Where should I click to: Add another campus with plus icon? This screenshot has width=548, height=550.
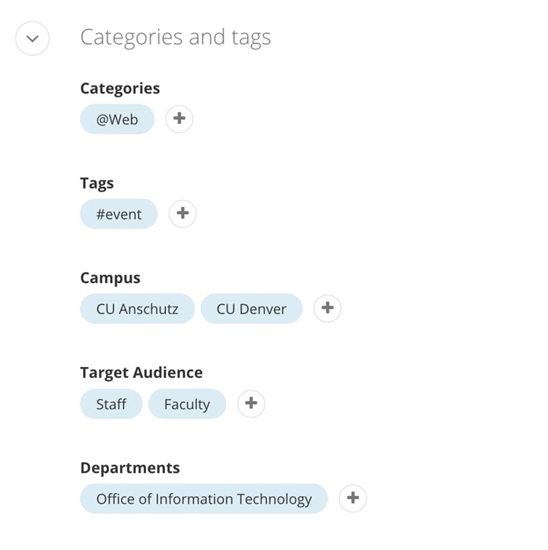tap(327, 308)
